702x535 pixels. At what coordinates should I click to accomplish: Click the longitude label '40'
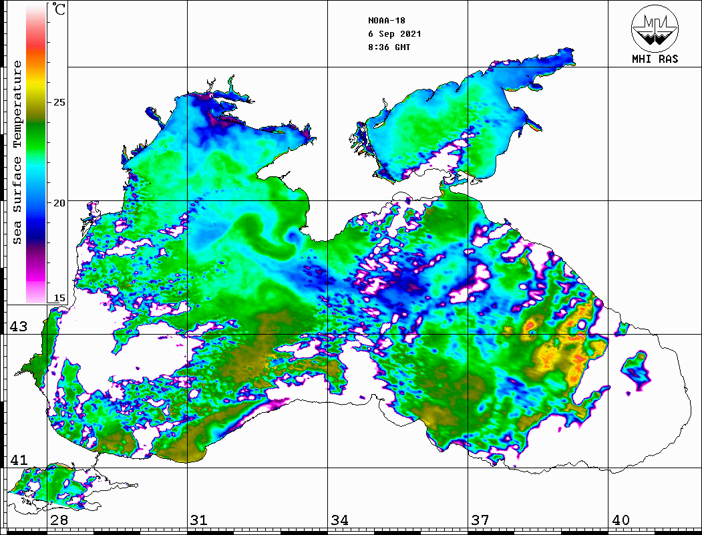621,520
